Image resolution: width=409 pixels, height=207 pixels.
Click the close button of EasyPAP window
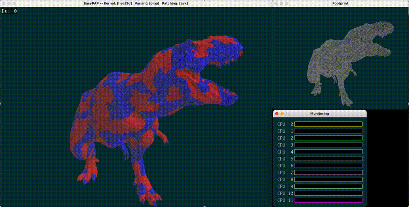click(x=3, y=3)
